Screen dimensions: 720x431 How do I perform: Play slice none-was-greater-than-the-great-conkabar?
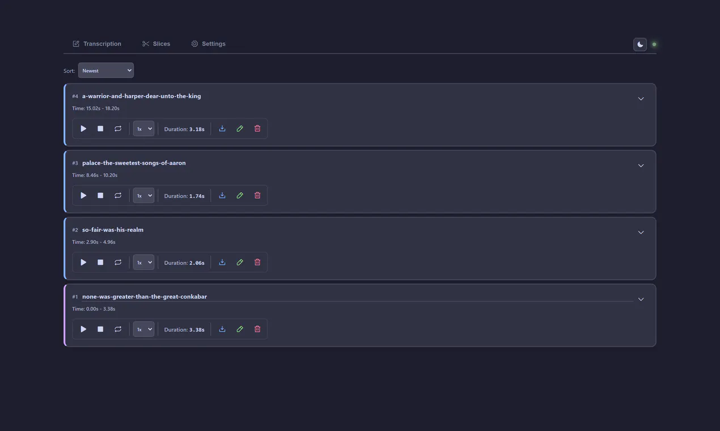pyautogui.click(x=83, y=329)
